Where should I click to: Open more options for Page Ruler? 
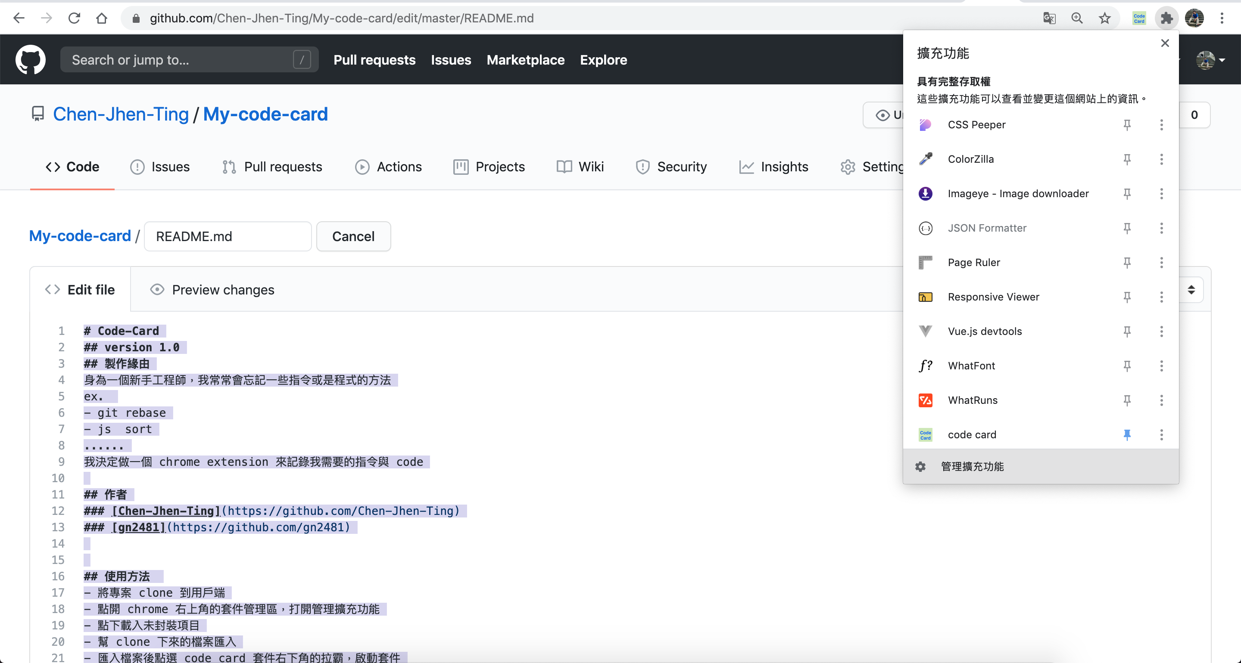point(1161,263)
